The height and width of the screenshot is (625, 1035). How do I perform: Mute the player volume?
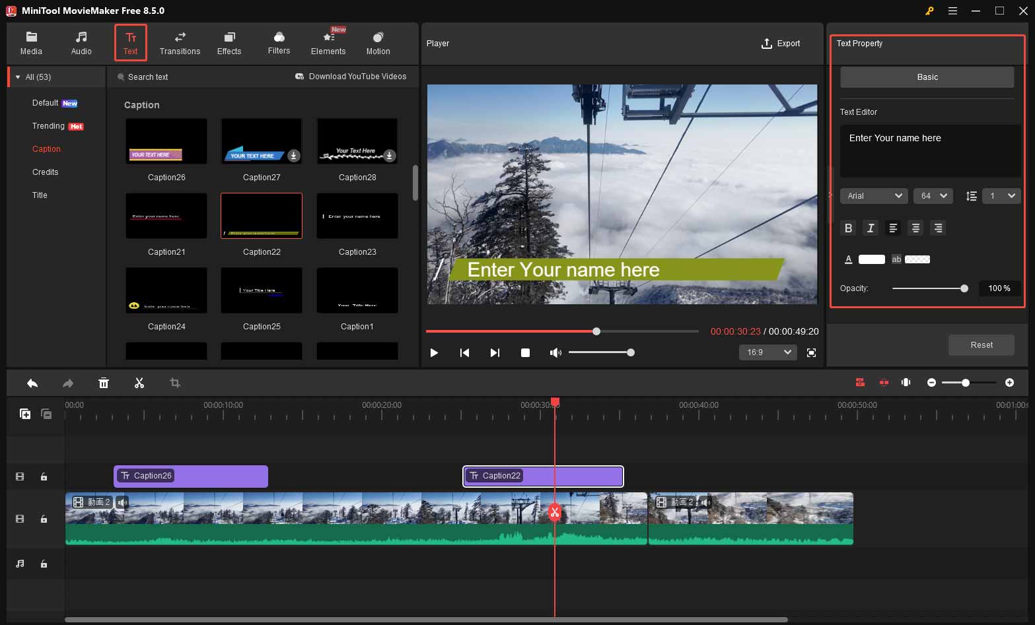coord(555,352)
